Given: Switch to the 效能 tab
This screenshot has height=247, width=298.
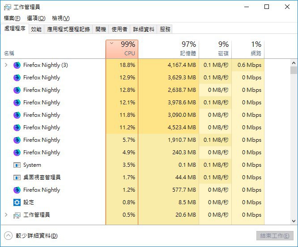Looking at the screenshot, I should pyautogui.click(x=36, y=29).
